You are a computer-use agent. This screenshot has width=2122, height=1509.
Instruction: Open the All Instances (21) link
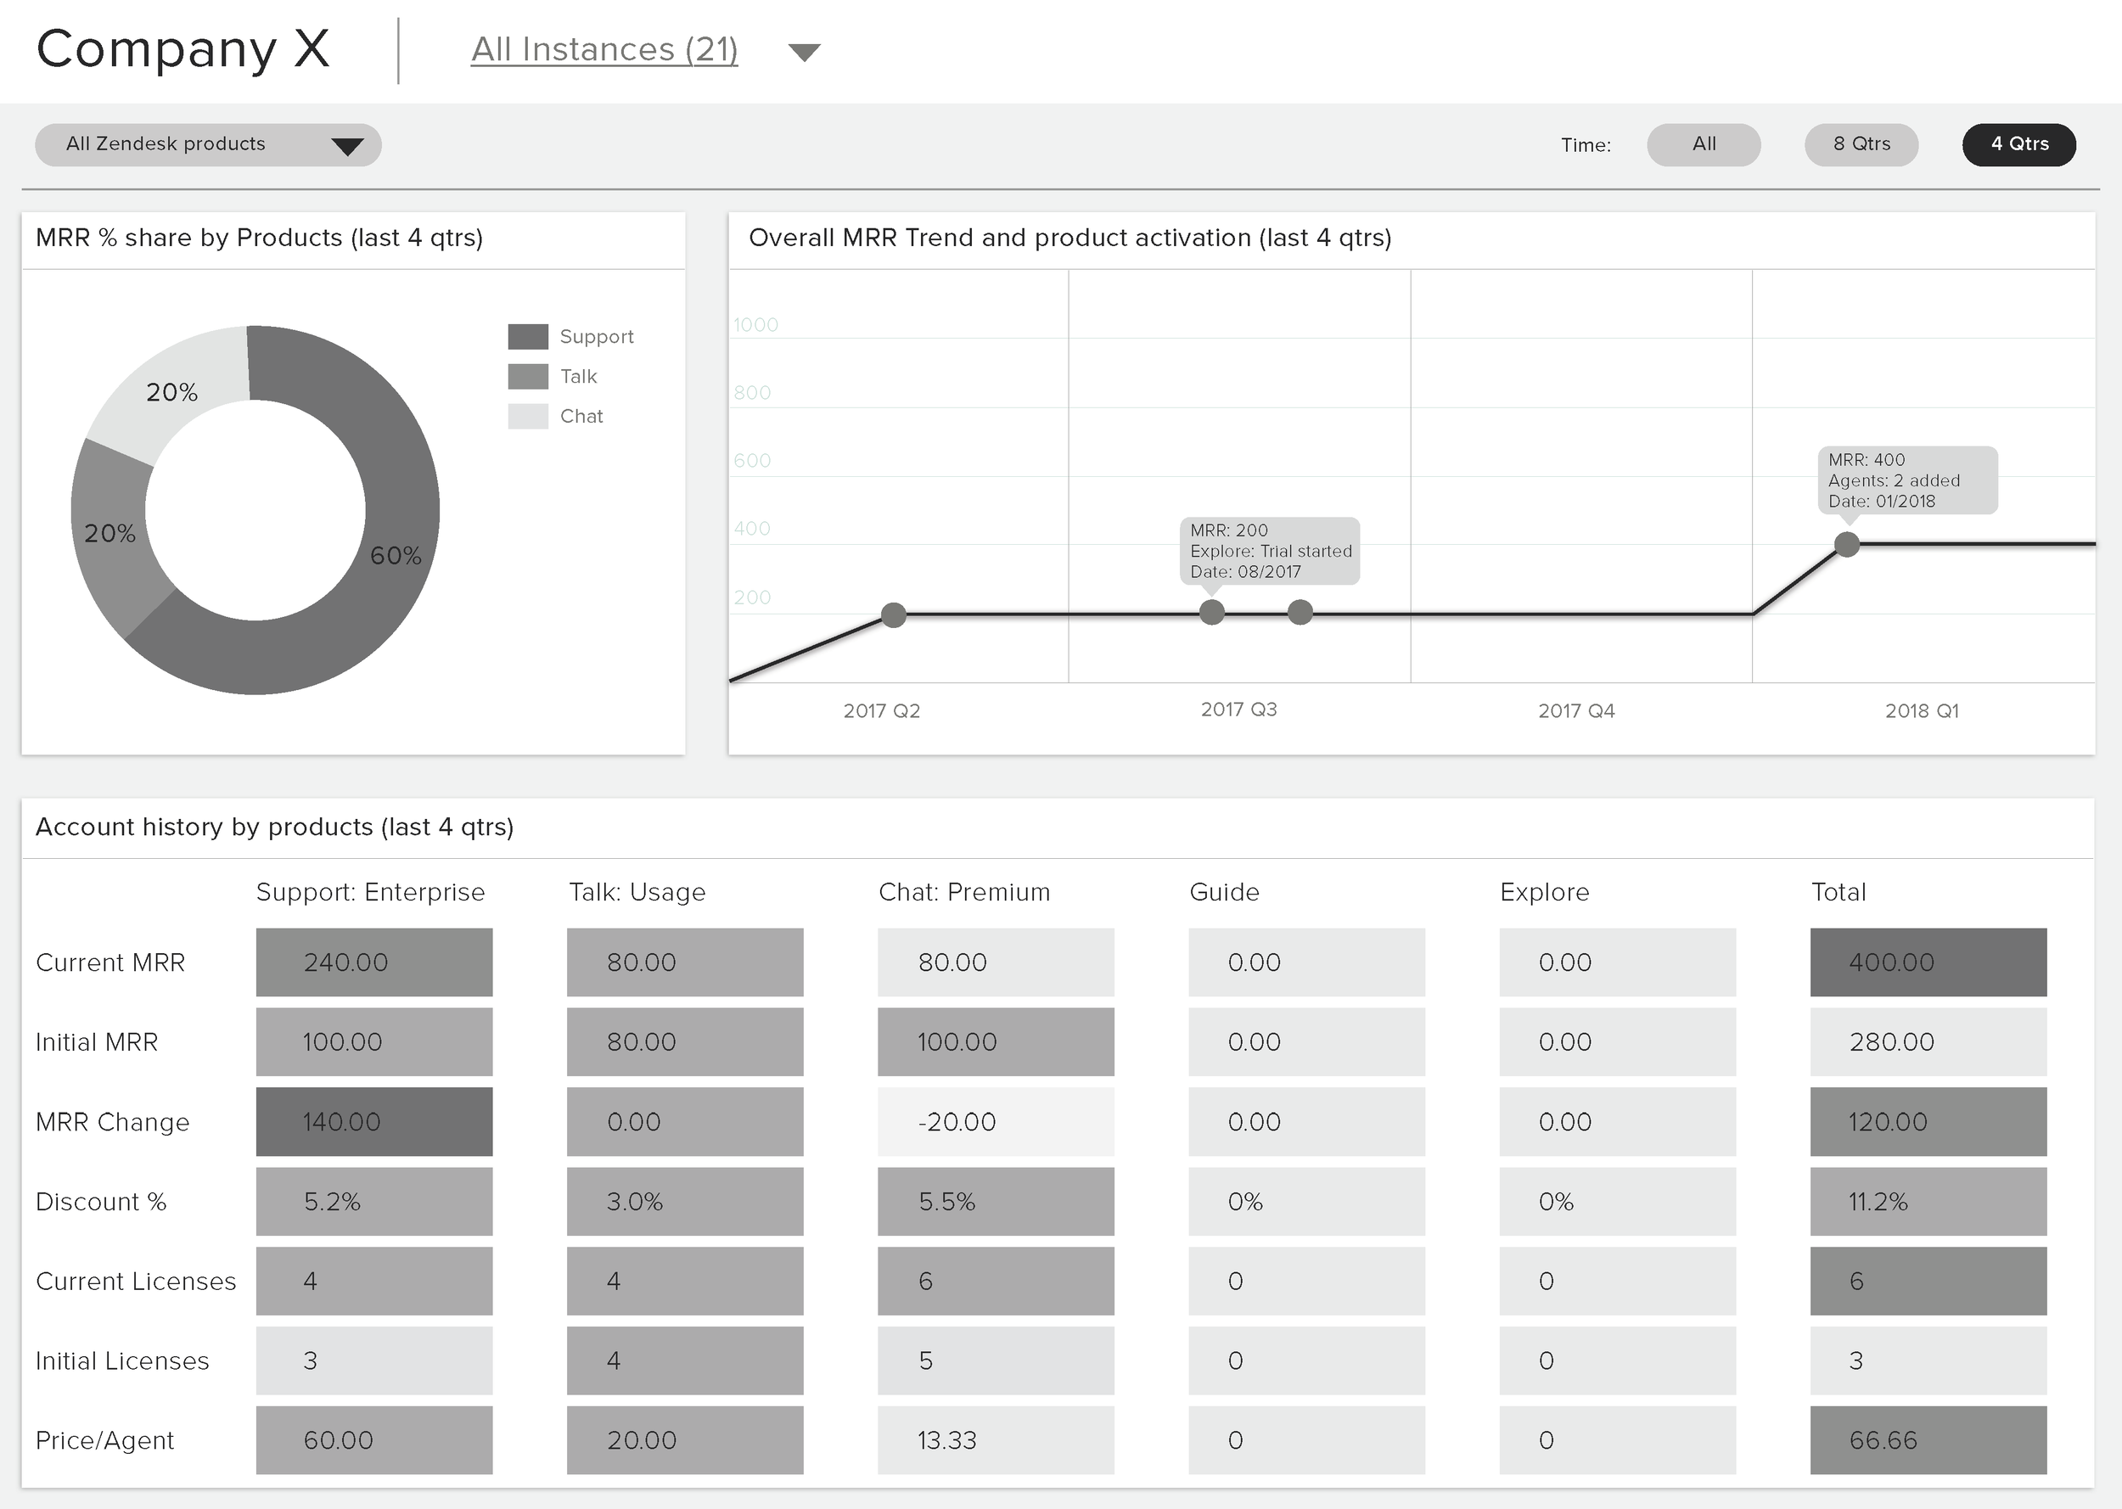[603, 50]
